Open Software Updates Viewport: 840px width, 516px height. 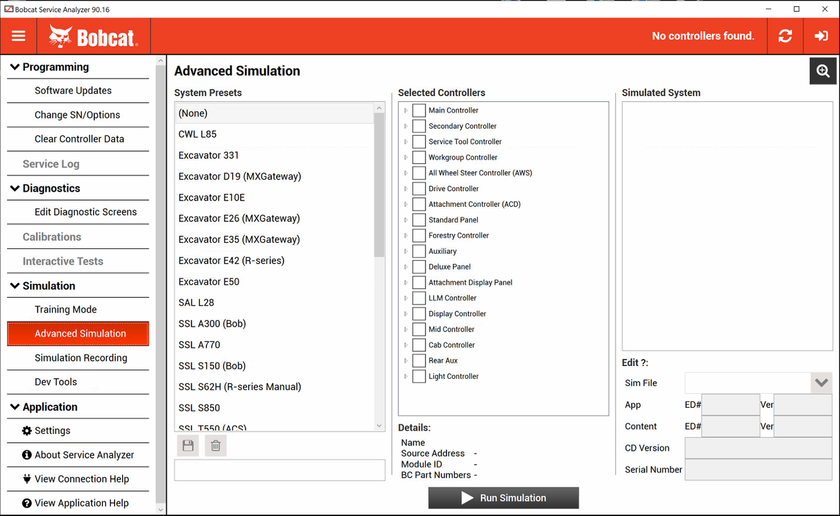pyautogui.click(x=78, y=91)
